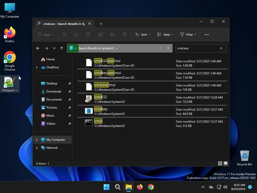
Task: Clear the cmd.exe search box
Action: pyautogui.click(x=221, y=48)
